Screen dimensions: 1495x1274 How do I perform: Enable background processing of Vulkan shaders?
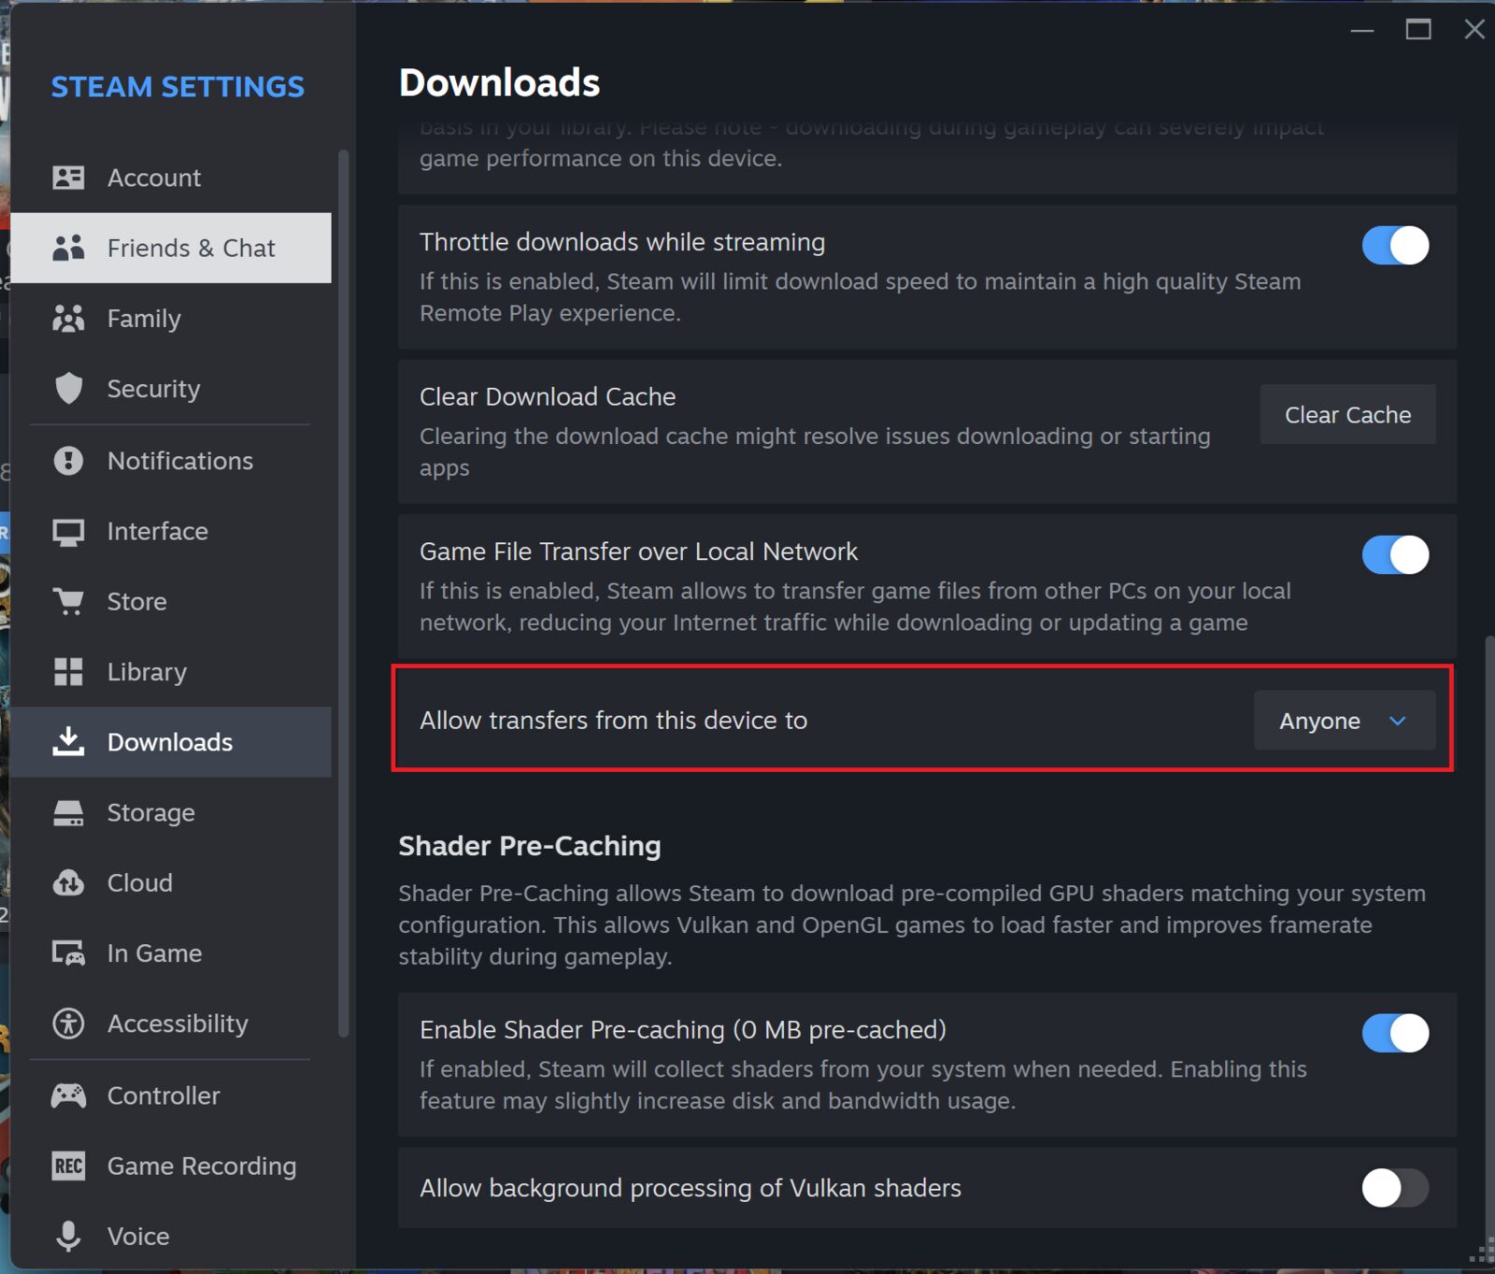[1395, 1188]
